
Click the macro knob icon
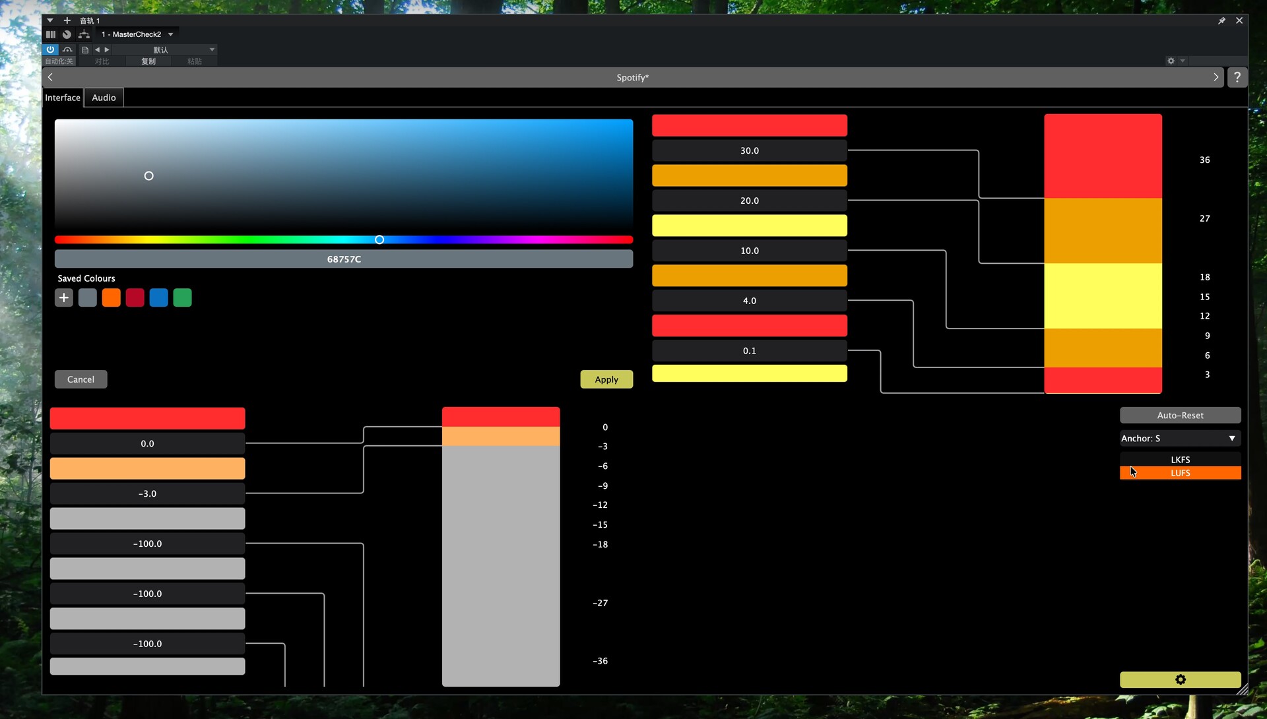[67, 34]
